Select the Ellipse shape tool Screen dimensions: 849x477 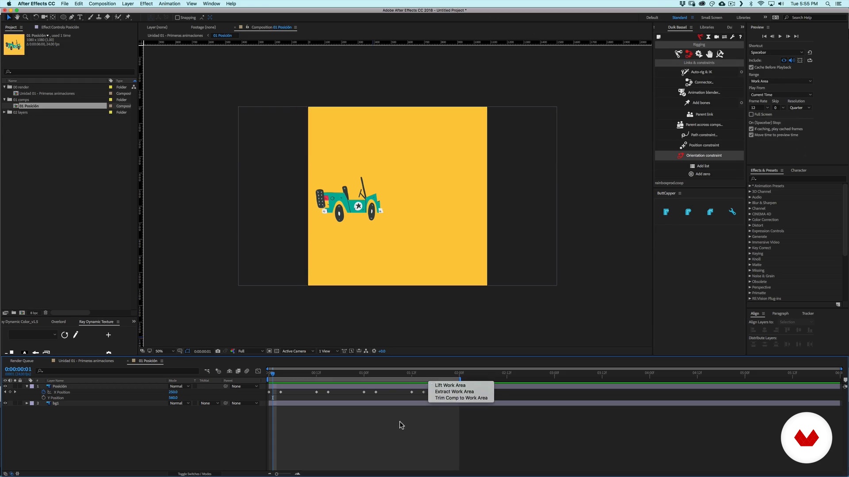point(63,17)
